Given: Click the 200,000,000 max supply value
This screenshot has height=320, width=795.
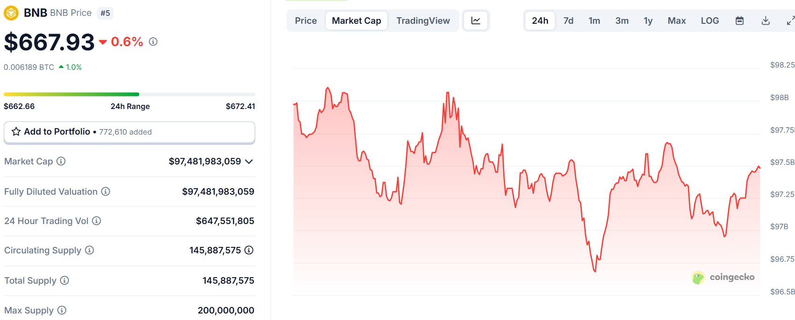Looking at the screenshot, I should click(x=226, y=310).
